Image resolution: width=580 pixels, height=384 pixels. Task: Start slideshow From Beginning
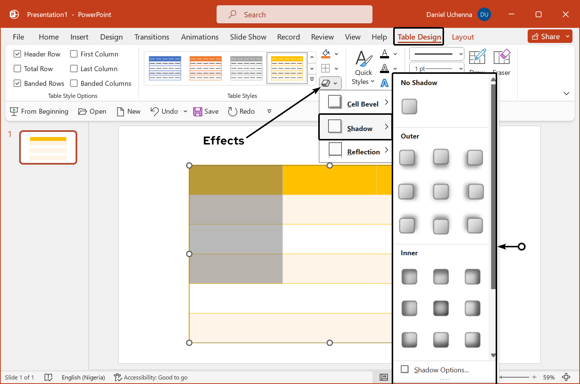[40, 111]
